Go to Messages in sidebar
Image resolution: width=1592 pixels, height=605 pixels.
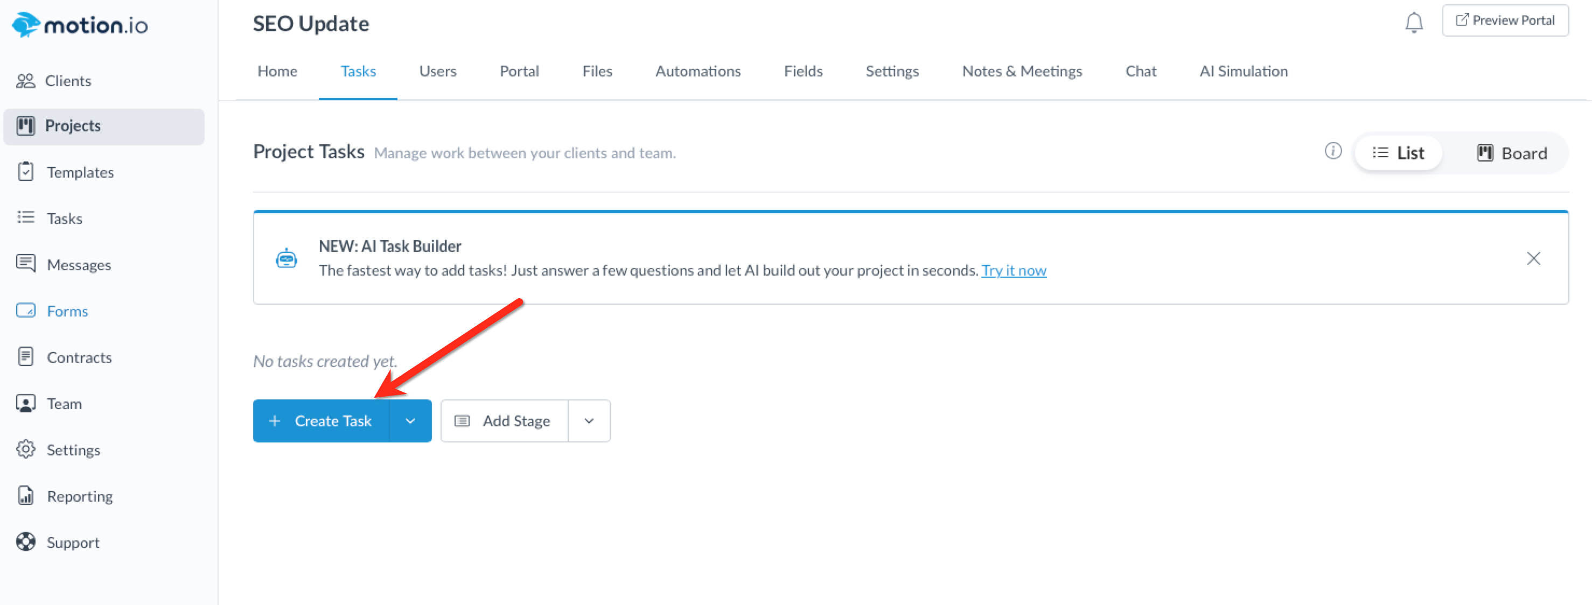(x=79, y=265)
